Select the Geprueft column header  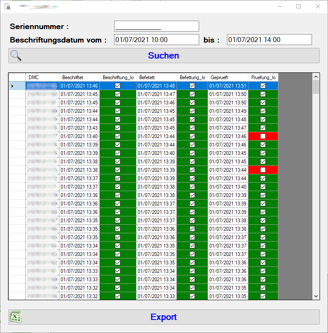tap(227, 77)
